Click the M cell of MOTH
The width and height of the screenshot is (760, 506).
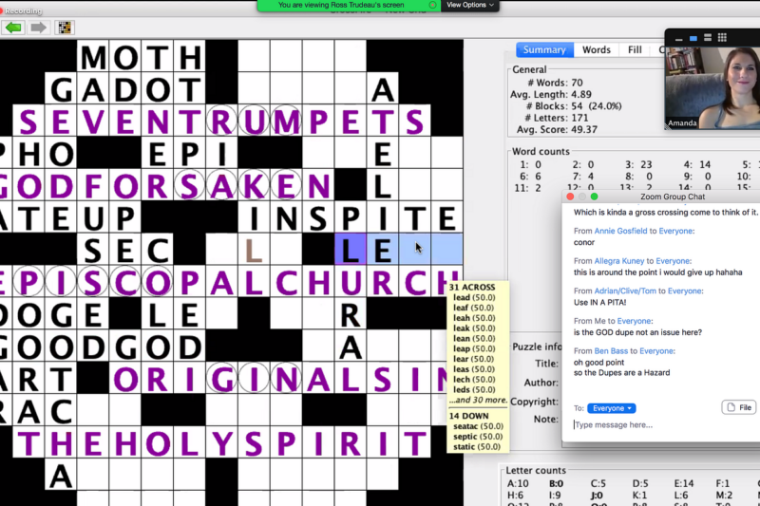pos(93,57)
